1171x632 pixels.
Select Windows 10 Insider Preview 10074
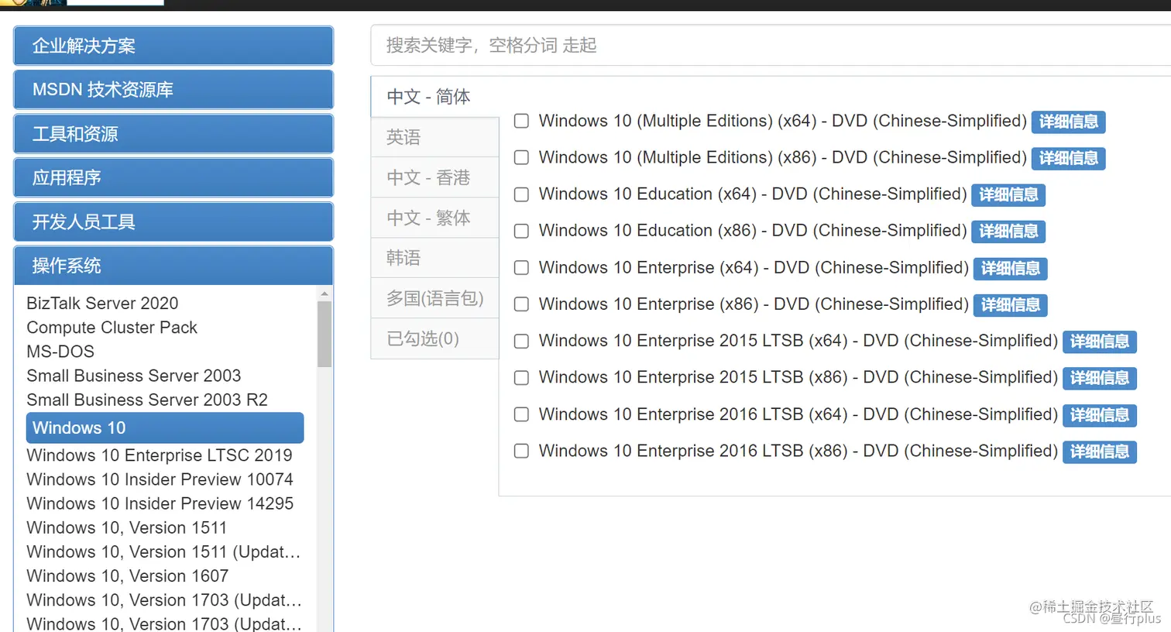pos(160,479)
